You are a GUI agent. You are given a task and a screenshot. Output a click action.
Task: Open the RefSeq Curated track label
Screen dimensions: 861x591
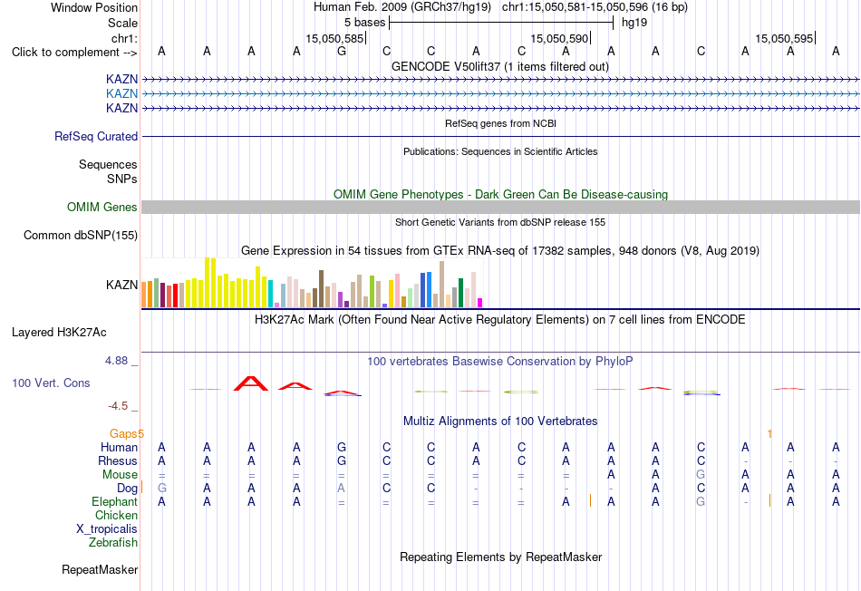coord(95,136)
